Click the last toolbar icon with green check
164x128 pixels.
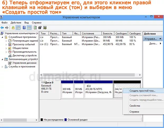(x=45, y=28)
